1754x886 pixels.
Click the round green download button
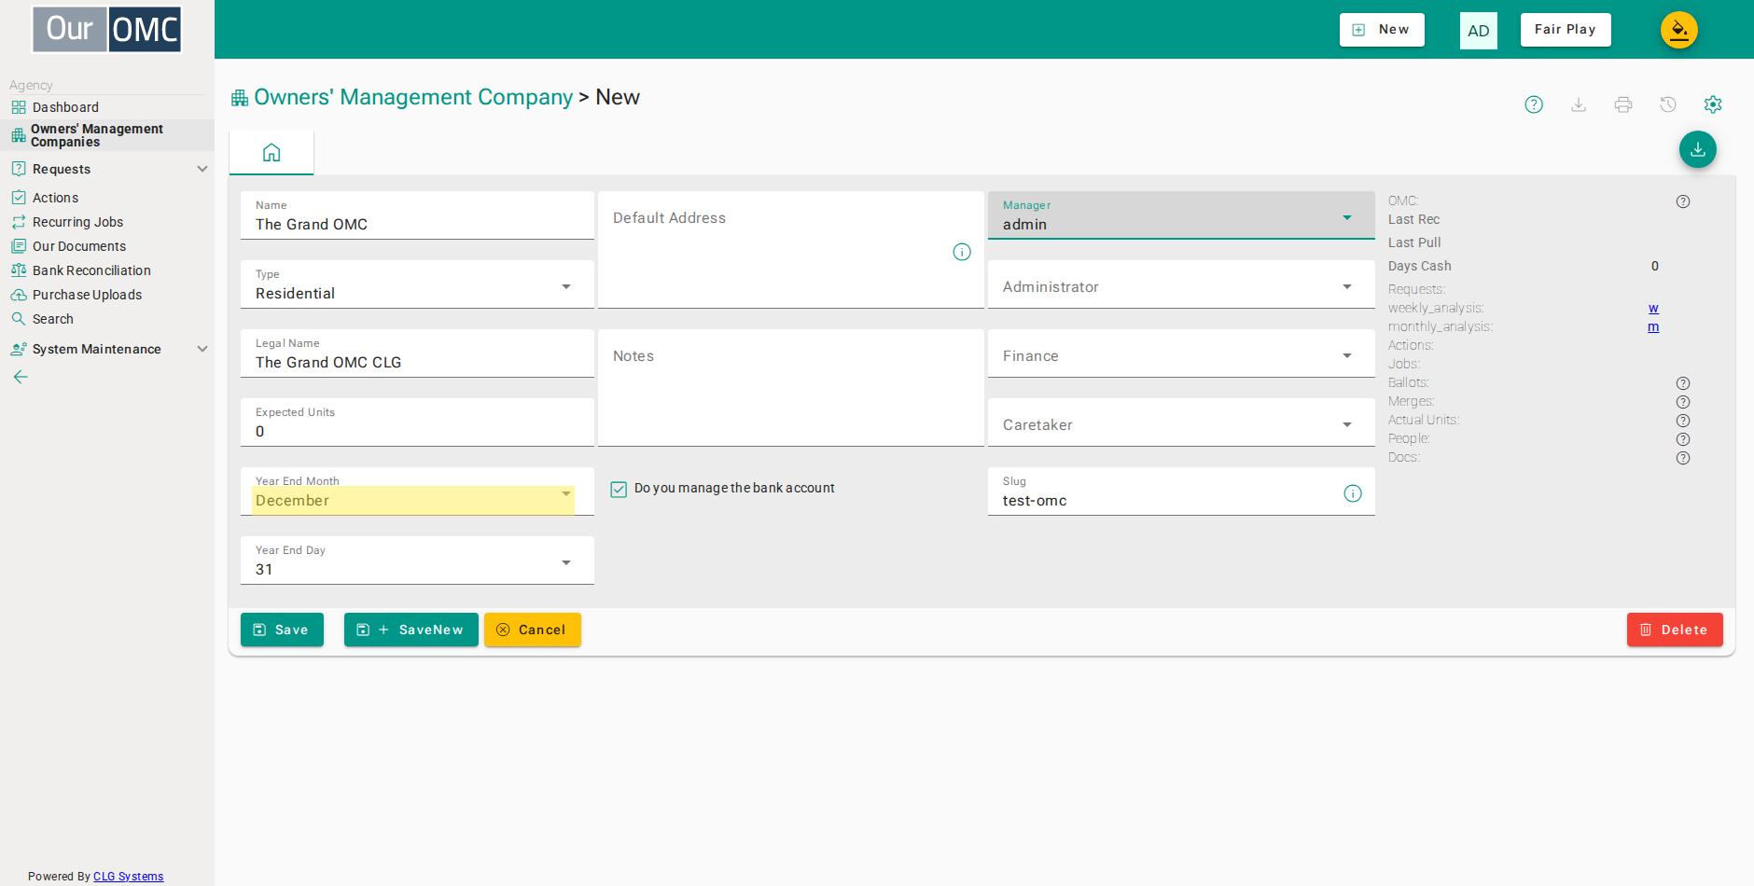click(x=1698, y=149)
